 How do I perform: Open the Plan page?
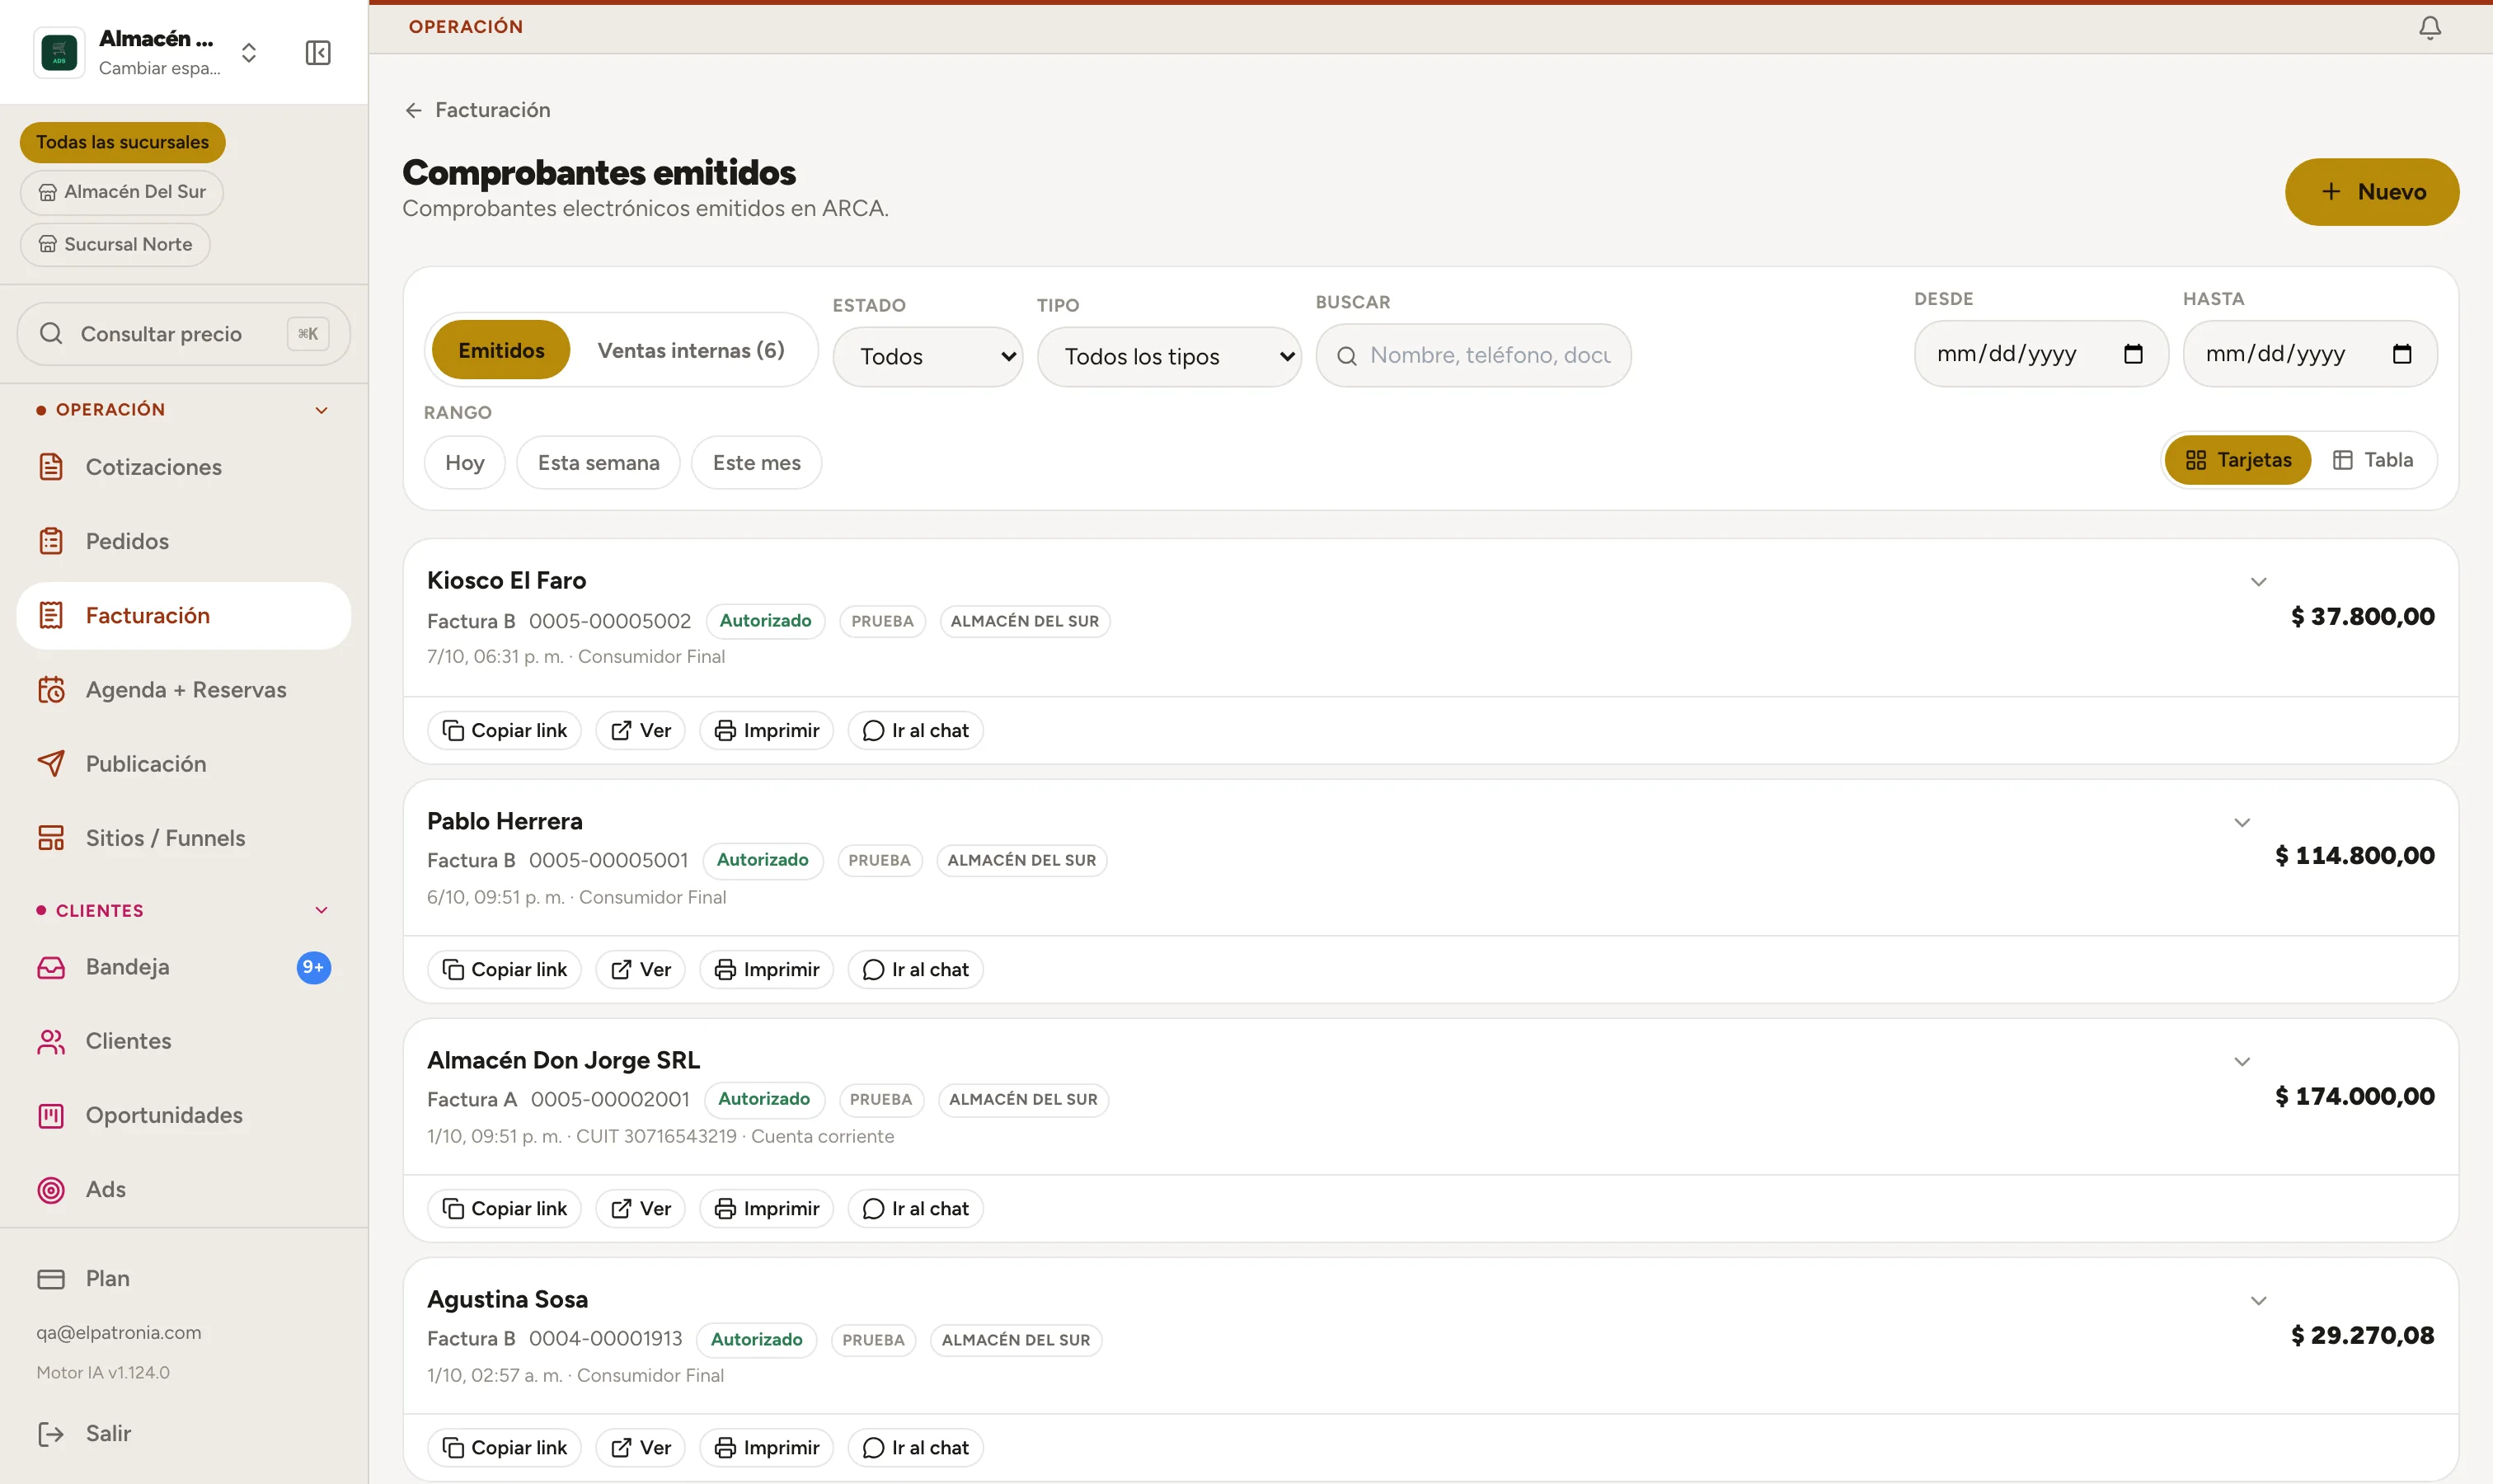(184, 1278)
